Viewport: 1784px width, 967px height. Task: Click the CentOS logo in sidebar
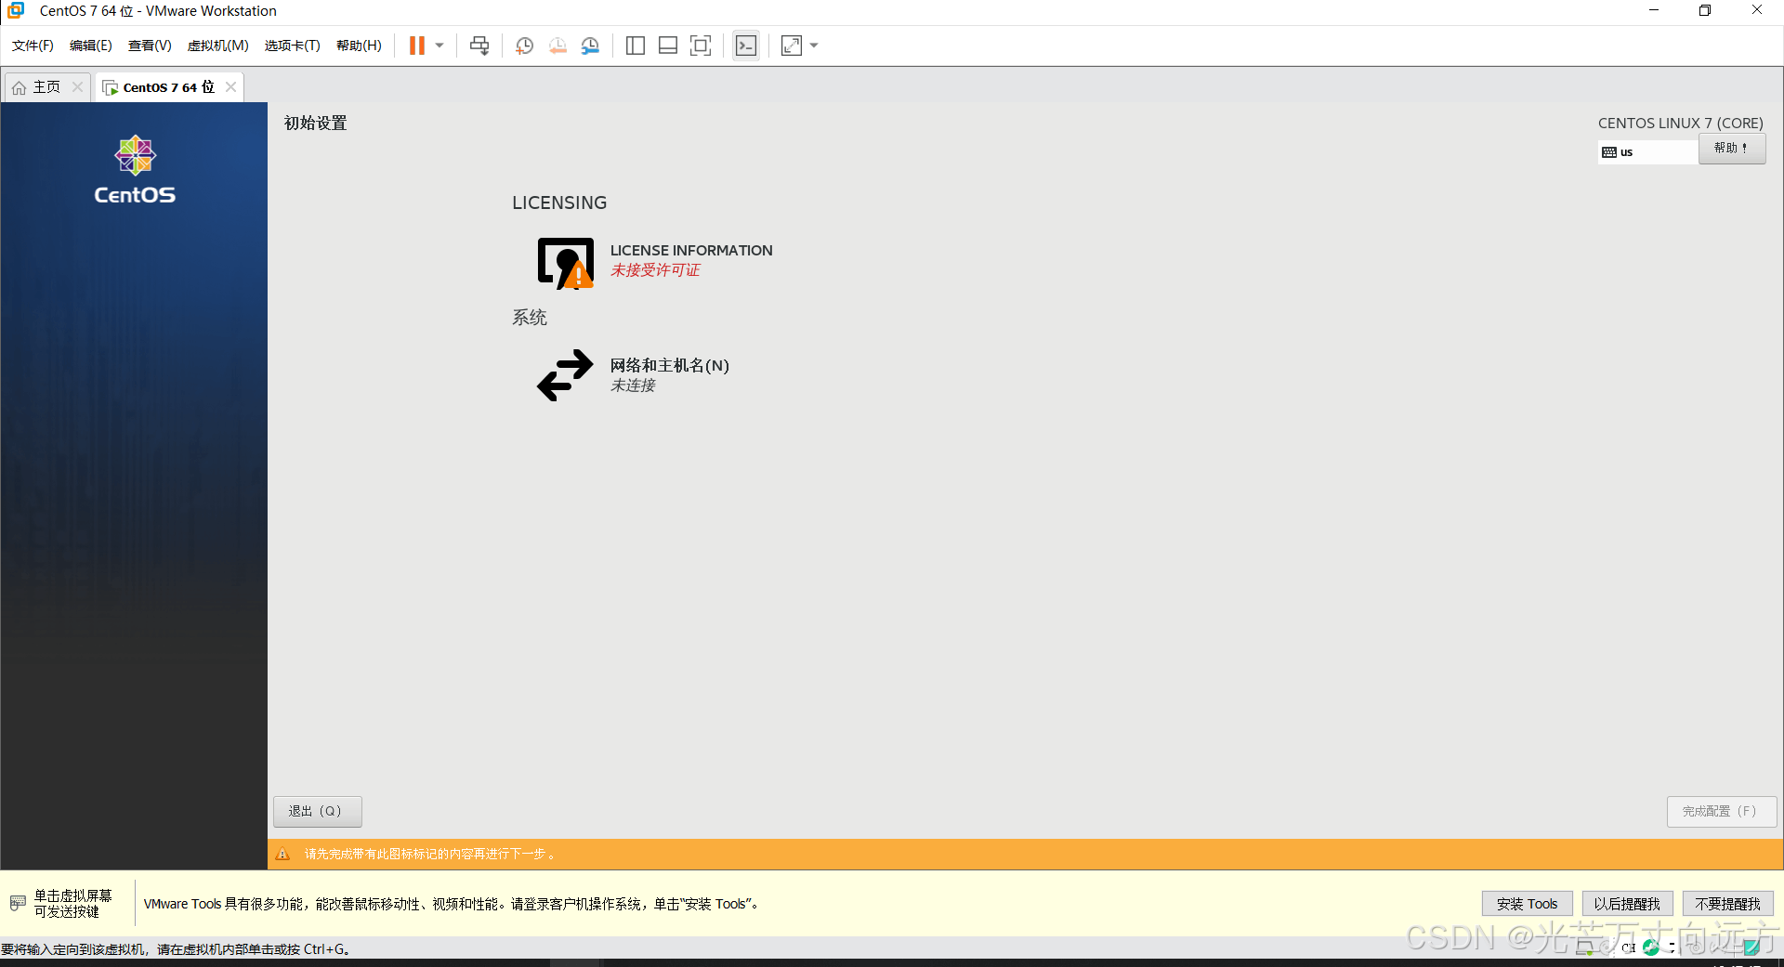click(x=135, y=170)
